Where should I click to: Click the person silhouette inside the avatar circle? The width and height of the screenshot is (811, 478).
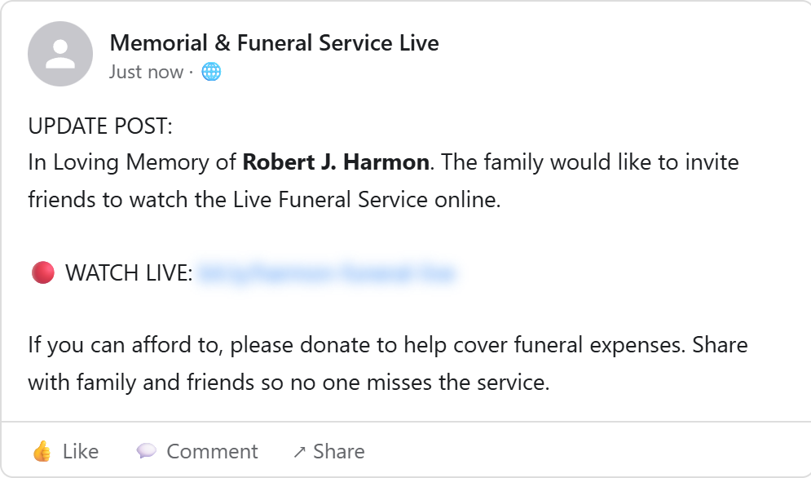(60, 53)
